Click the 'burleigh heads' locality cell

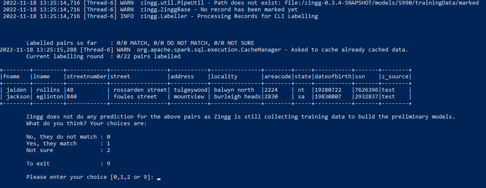click(x=237, y=97)
